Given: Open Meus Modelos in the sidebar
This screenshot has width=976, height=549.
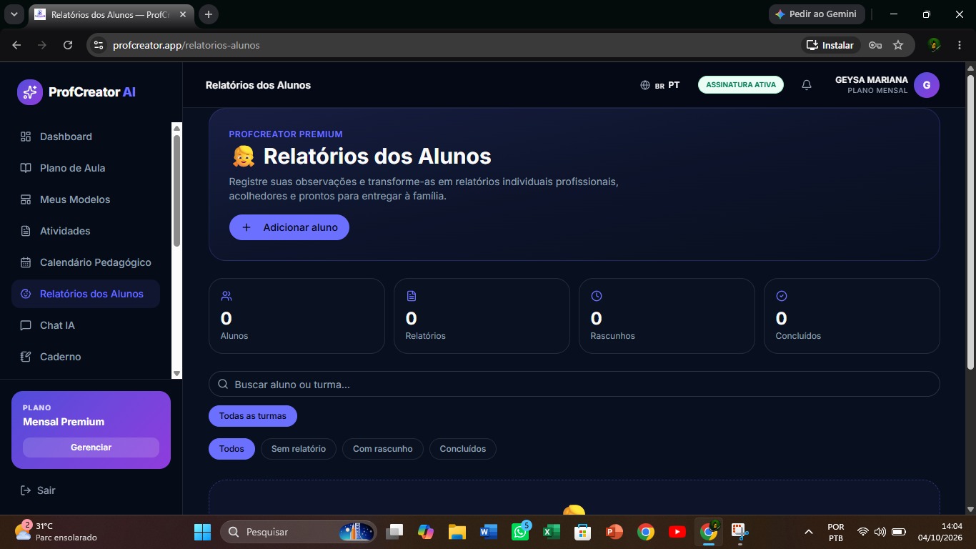Looking at the screenshot, I should click(x=86, y=199).
